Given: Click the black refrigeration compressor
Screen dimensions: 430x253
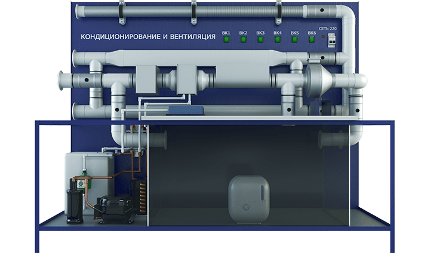Looking at the screenshot, I should click(x=111, y=208).
